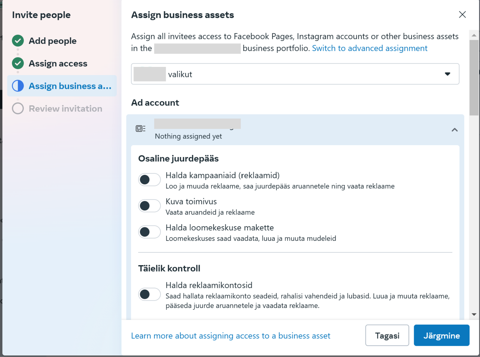Screen dimensions: 480x357
Task: Click the empty Review invitation circle icon
Action: tap(18, 108)
